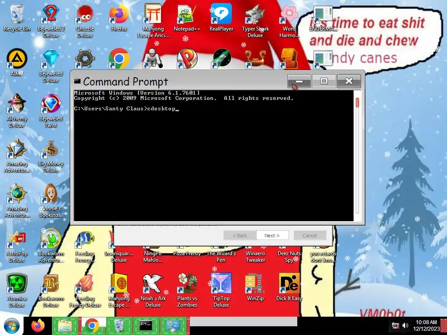This screenshot has height=335, width=447.
Task: Open the Recycle Bin desktop icon
Action: point(17,17)
